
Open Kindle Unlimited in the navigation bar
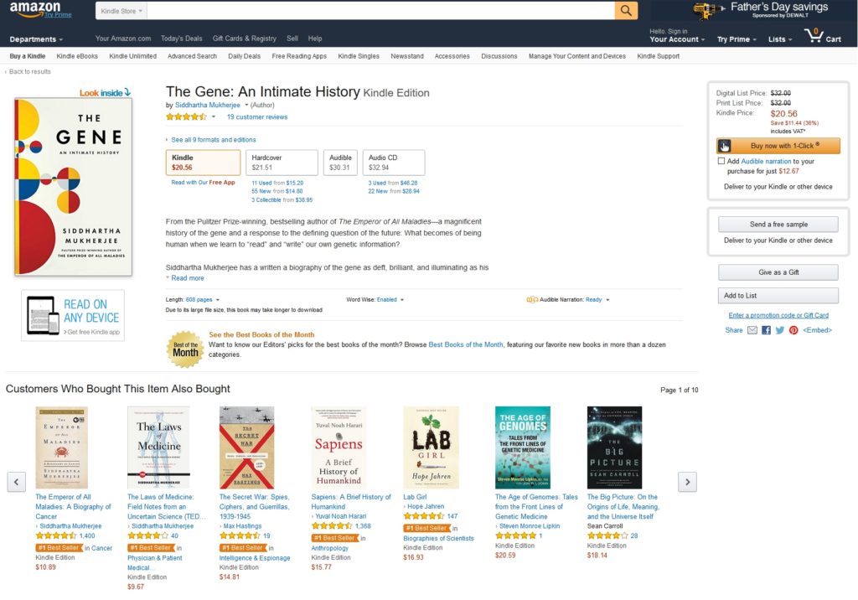pos(132,56)
